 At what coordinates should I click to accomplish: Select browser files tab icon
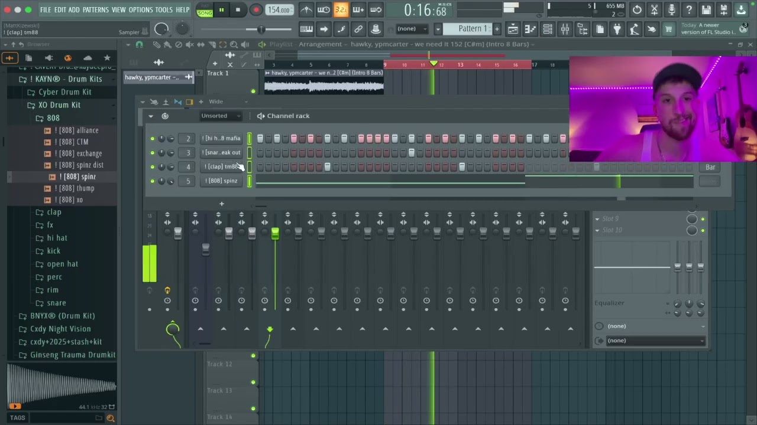(x=29, y=58)
